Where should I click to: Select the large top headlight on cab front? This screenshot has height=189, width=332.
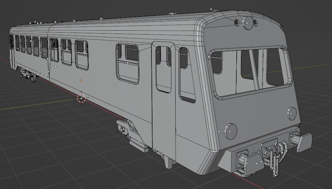click(247, 23)
